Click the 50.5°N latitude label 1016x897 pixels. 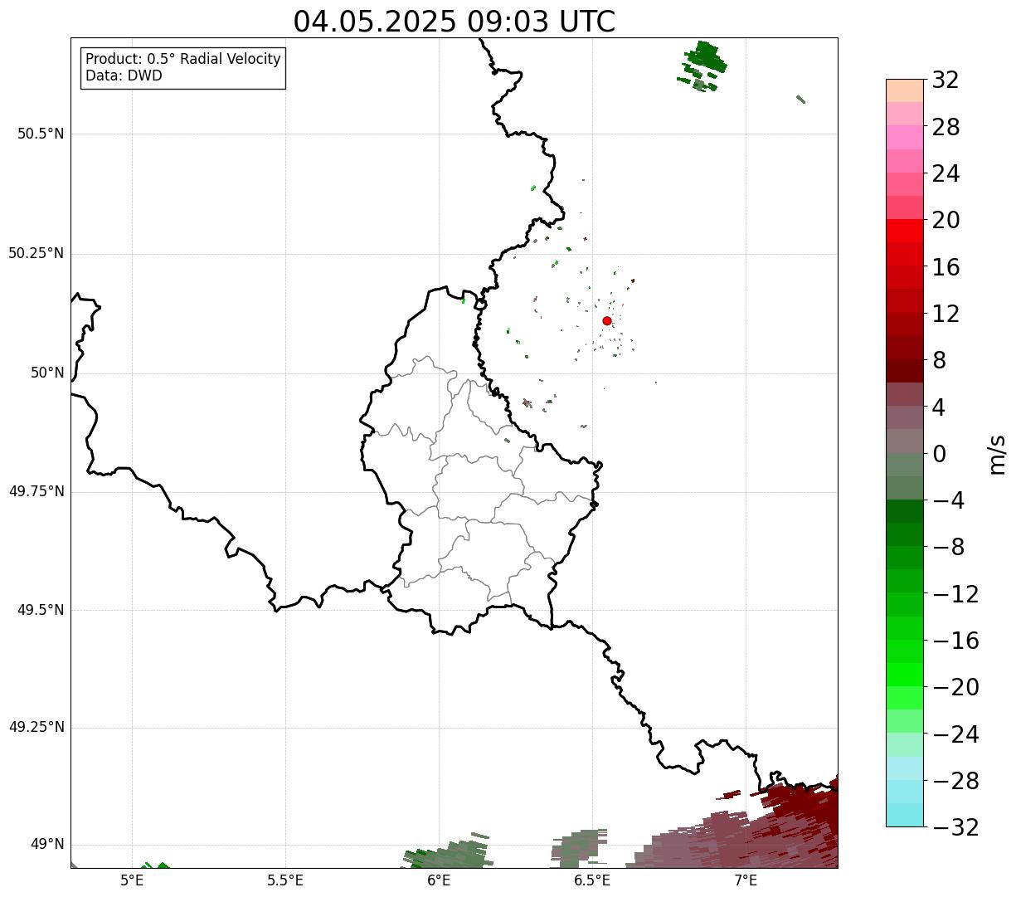coord(41,134)
